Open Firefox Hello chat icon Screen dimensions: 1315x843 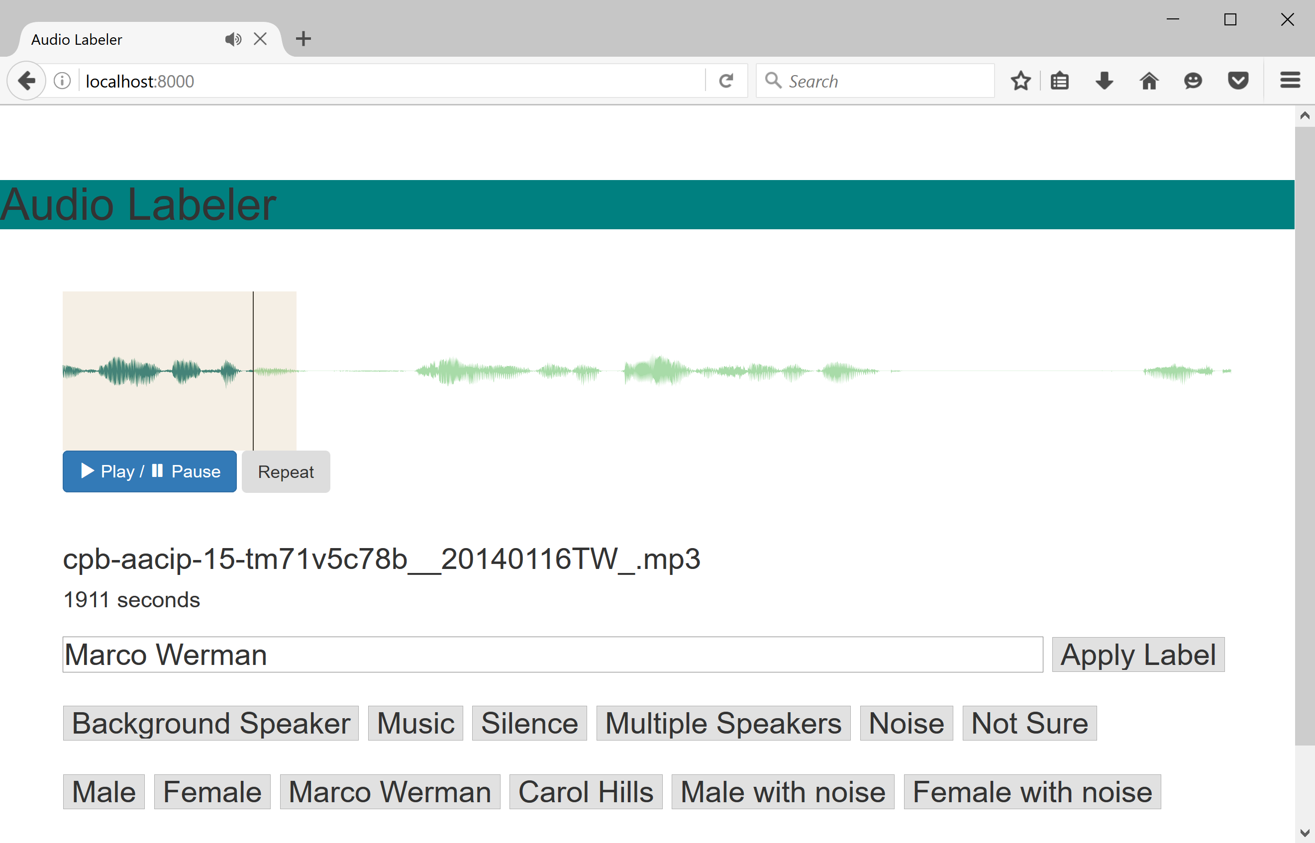(1193, 81)
